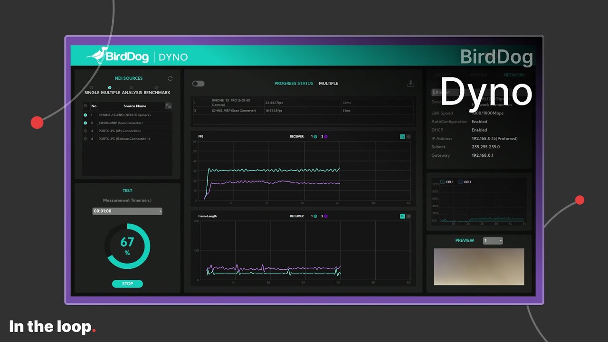Select the second Frame Length chart view icon
The image size is (608, 342).
(408, 216)
